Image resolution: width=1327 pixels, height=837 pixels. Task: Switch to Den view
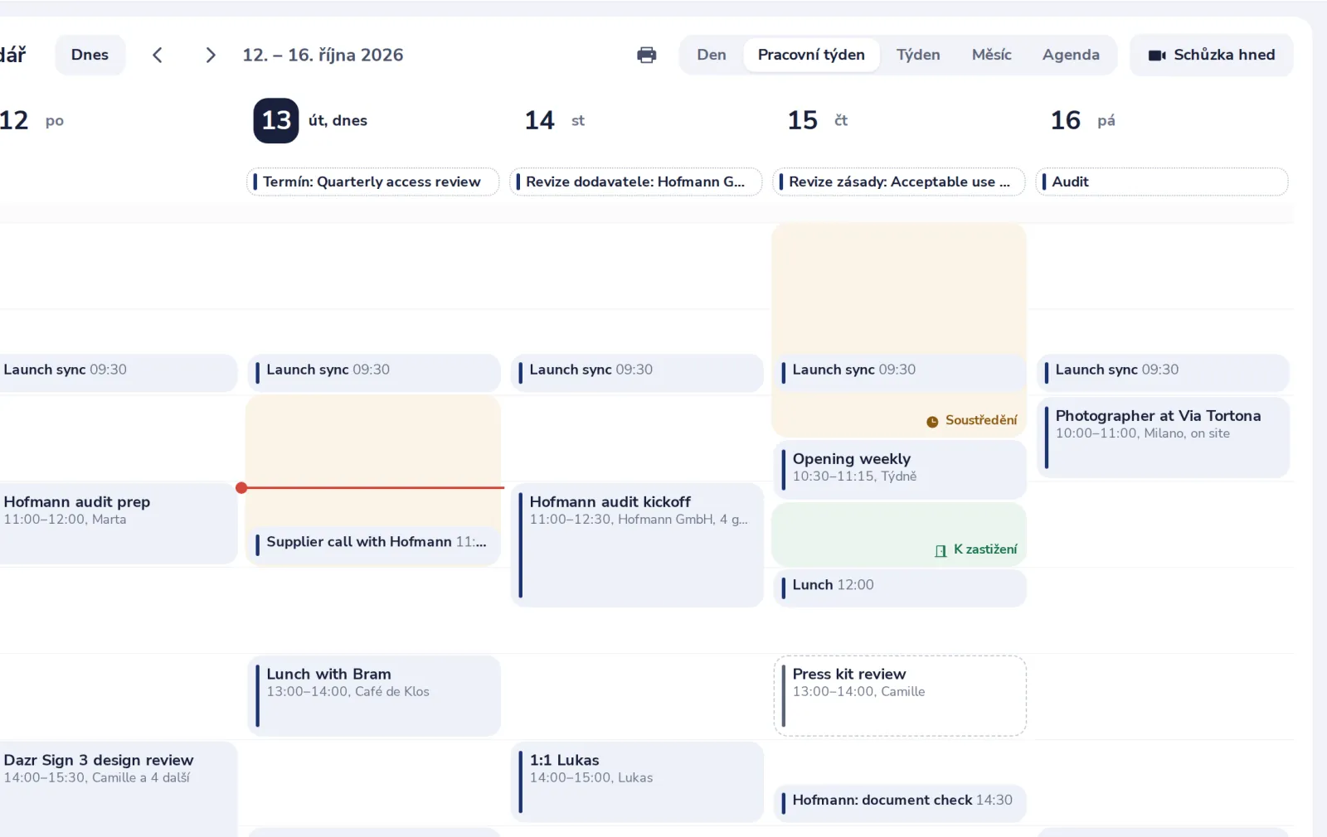tap(711, 55)
